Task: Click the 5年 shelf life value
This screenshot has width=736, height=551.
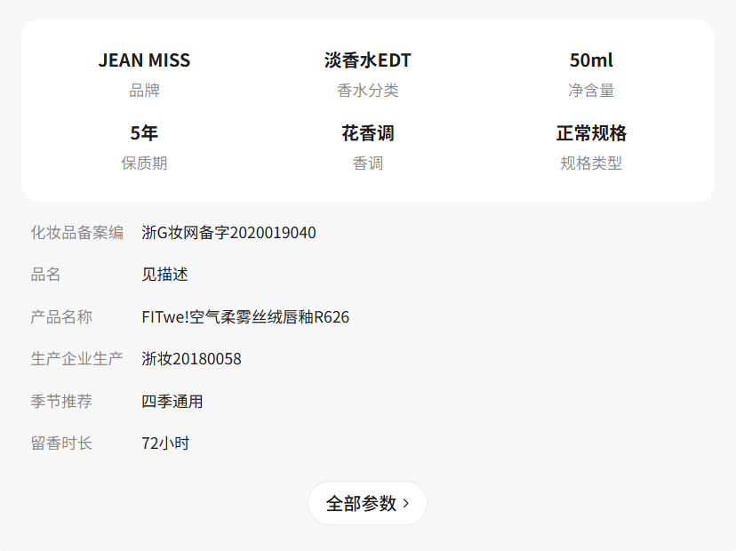Action: click(144, 133)
